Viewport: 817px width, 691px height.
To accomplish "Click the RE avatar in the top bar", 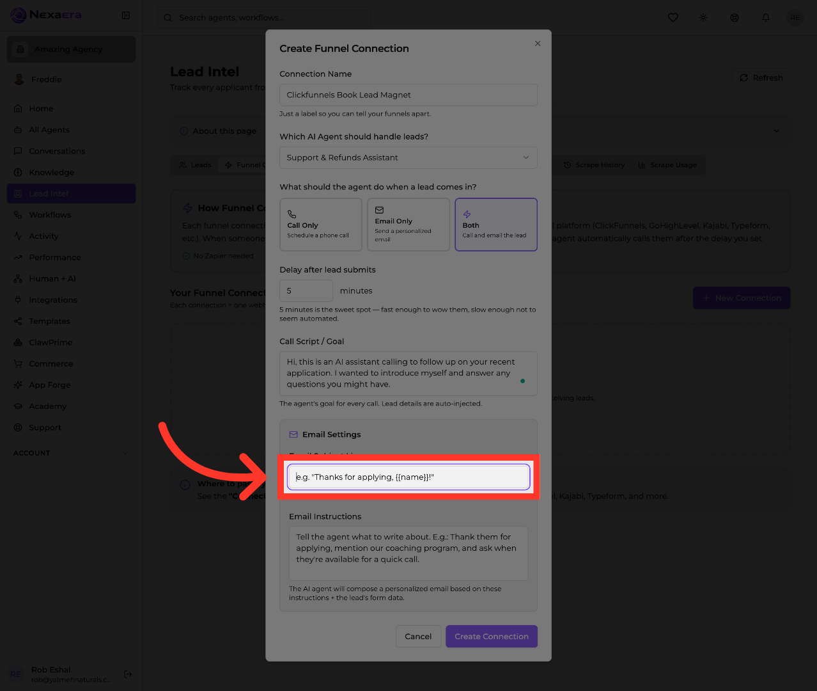I will pyautogui.click(x=795, y=17).
